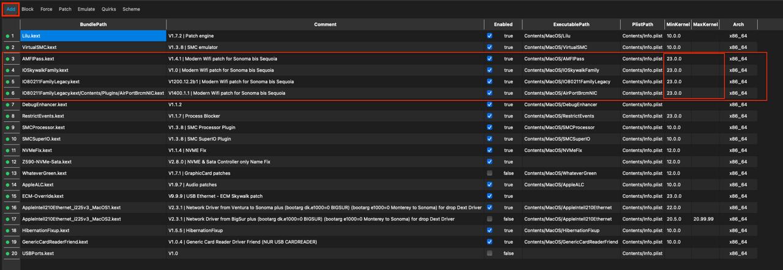Click the green indicator for row 10 SMCSuperIO
783x270 pixels.
point(8,139)
